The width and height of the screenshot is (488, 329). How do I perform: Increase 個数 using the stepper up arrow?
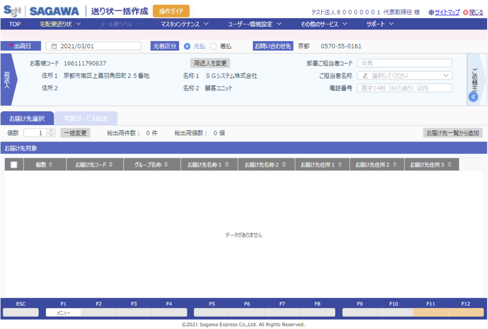pyautogui.click(x=51, y=131)
